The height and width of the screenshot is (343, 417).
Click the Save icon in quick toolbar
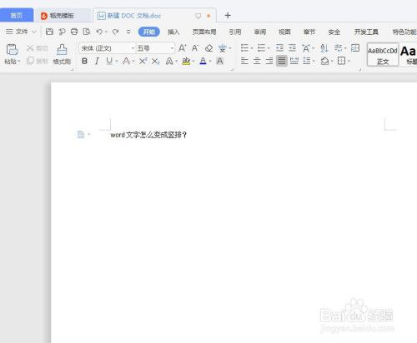[x=49, y=32]
